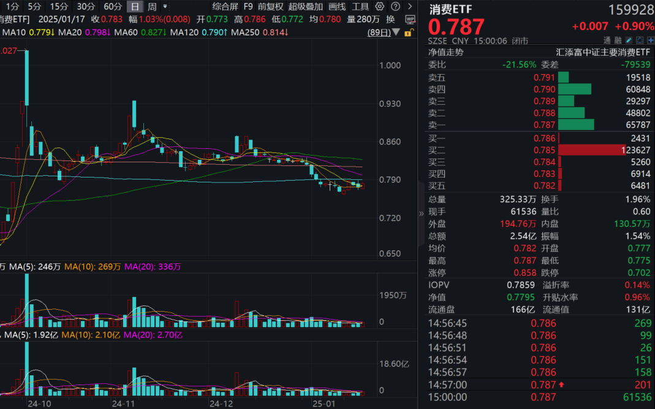Enable 超级叠加 overlay mode

306,6
